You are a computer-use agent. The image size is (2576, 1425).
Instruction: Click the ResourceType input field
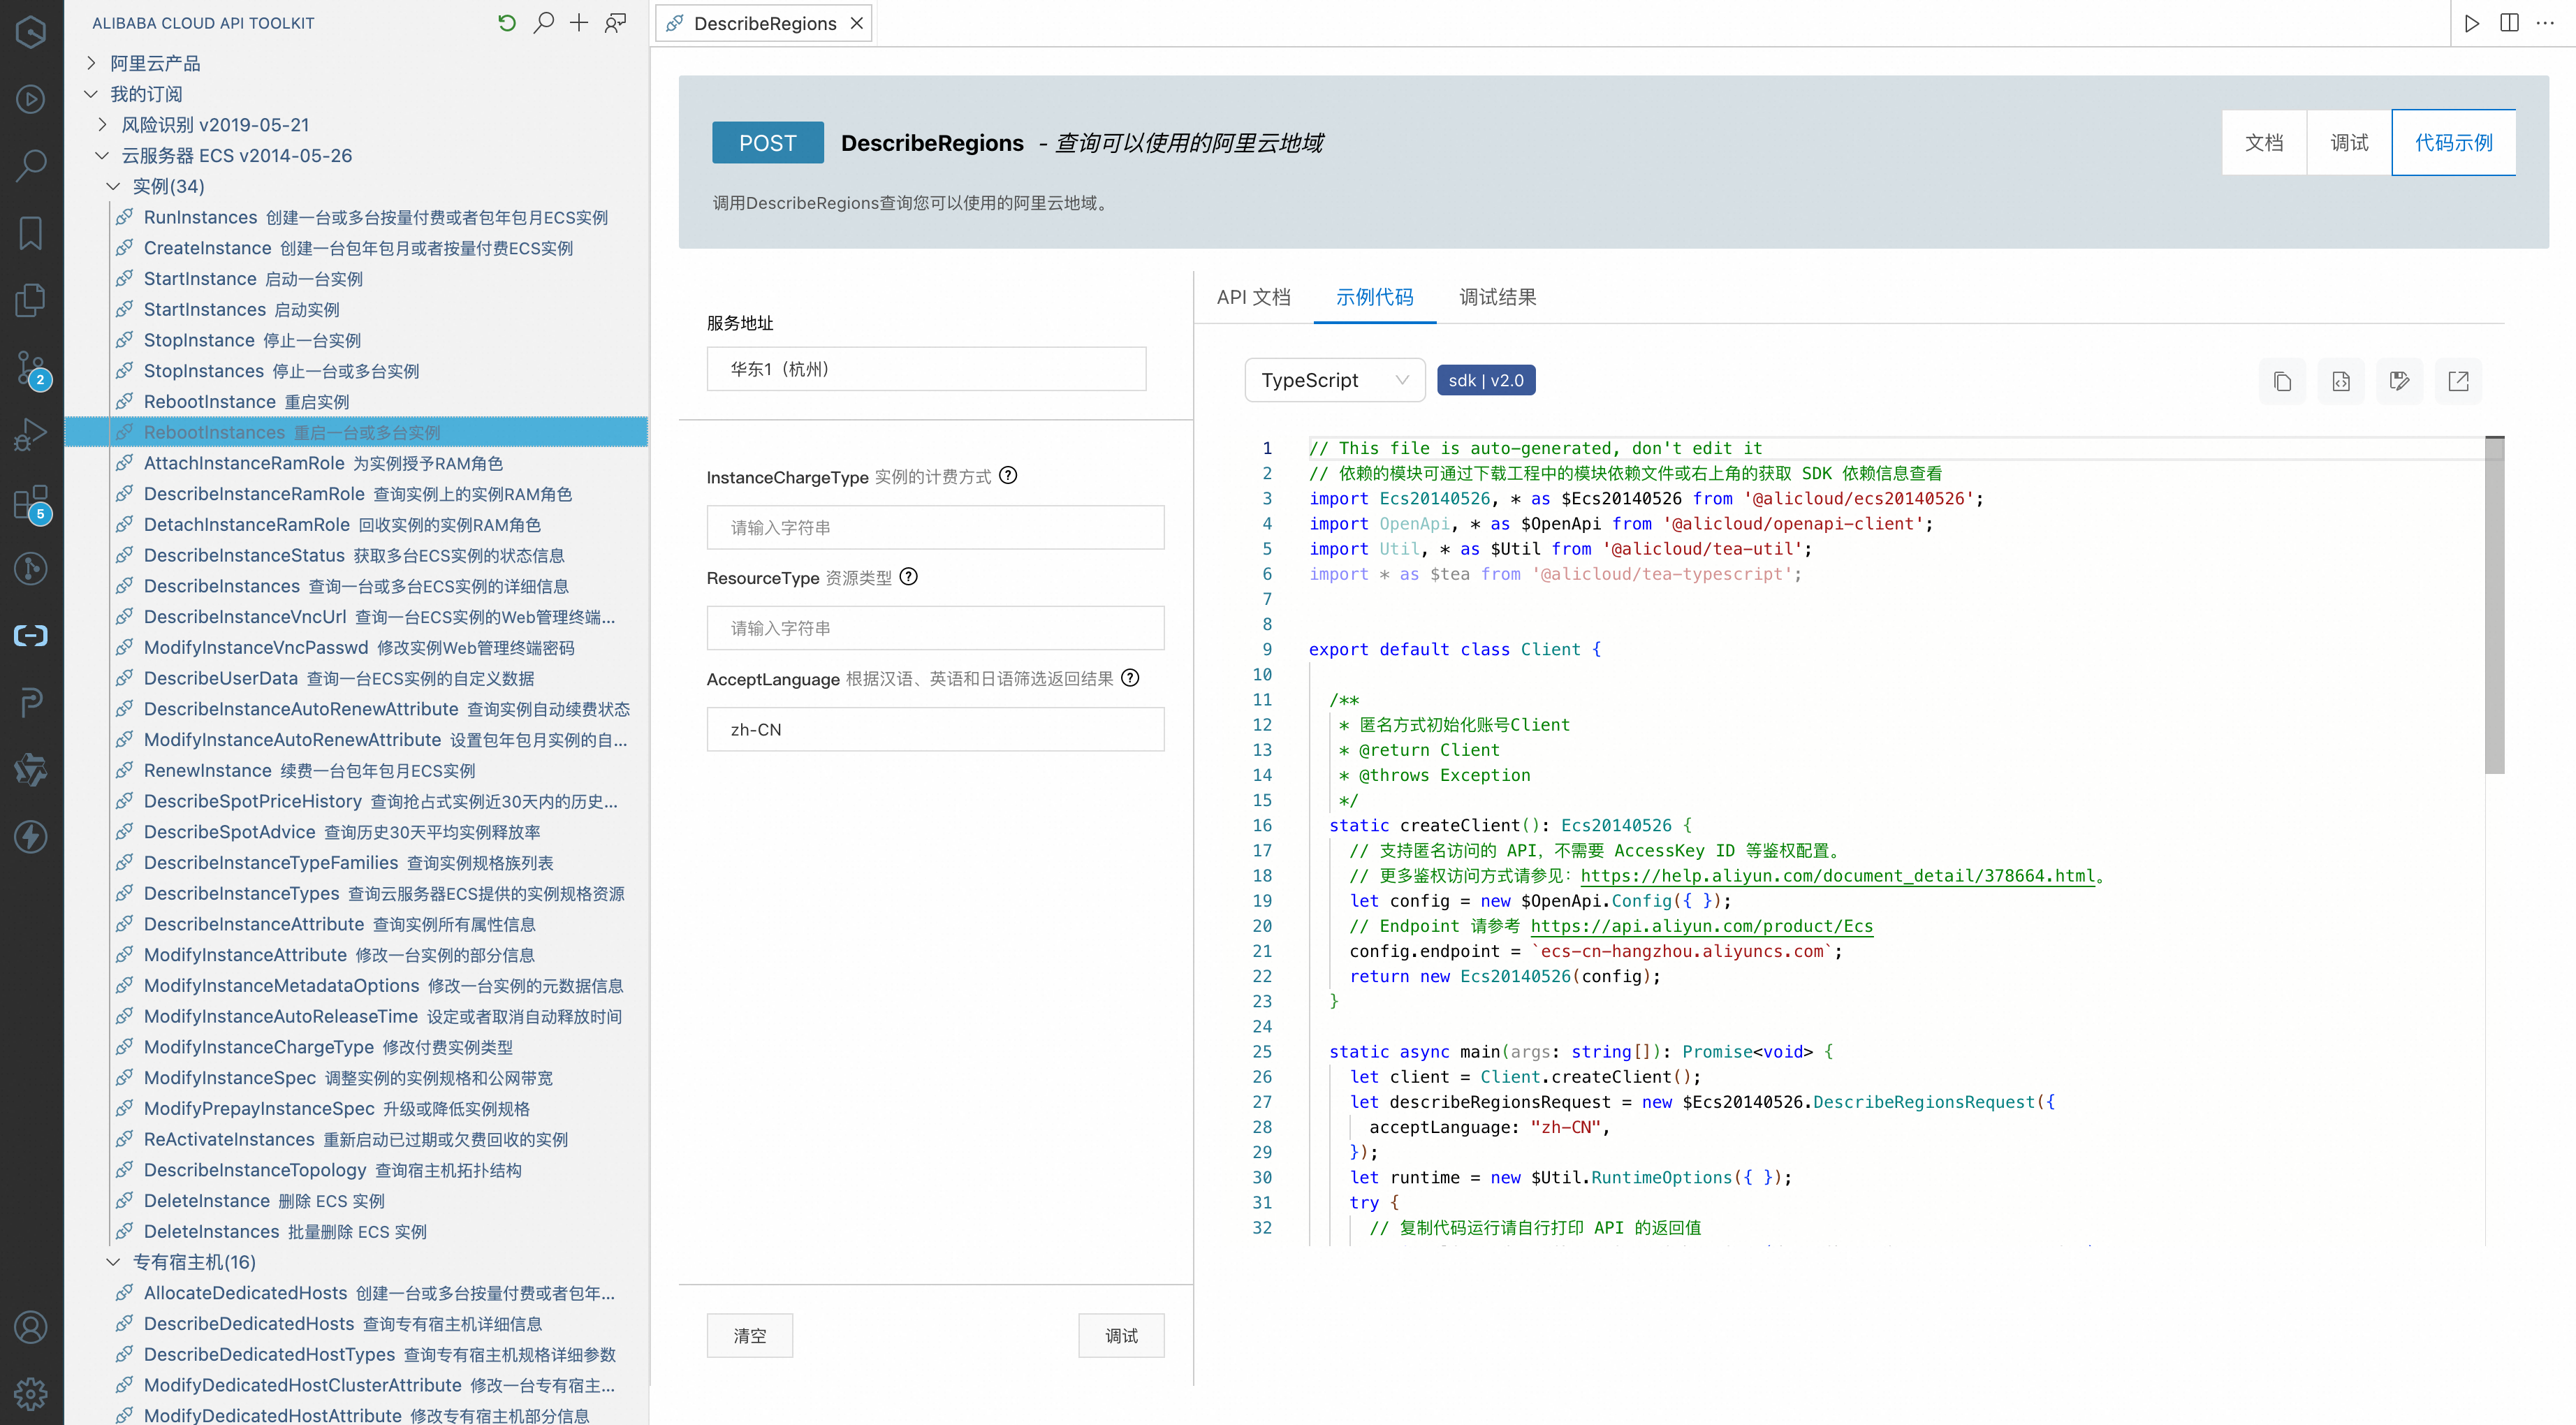pyautogui.click(x=935, y=628)
